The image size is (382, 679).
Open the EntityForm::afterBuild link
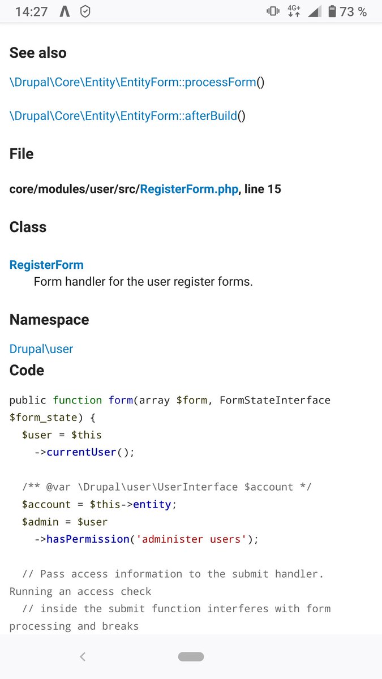[x=123, y=116]
